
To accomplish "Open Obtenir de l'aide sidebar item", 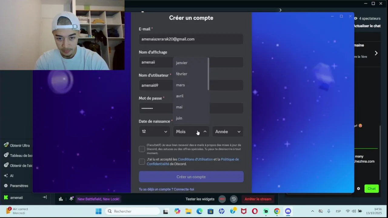I will 18,165.
